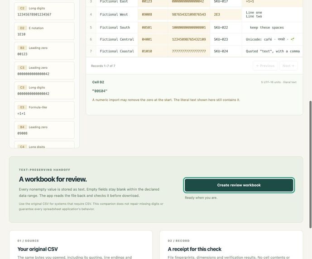
Task: Click the 'Unicode: café' cell
Action: (273, 39)
